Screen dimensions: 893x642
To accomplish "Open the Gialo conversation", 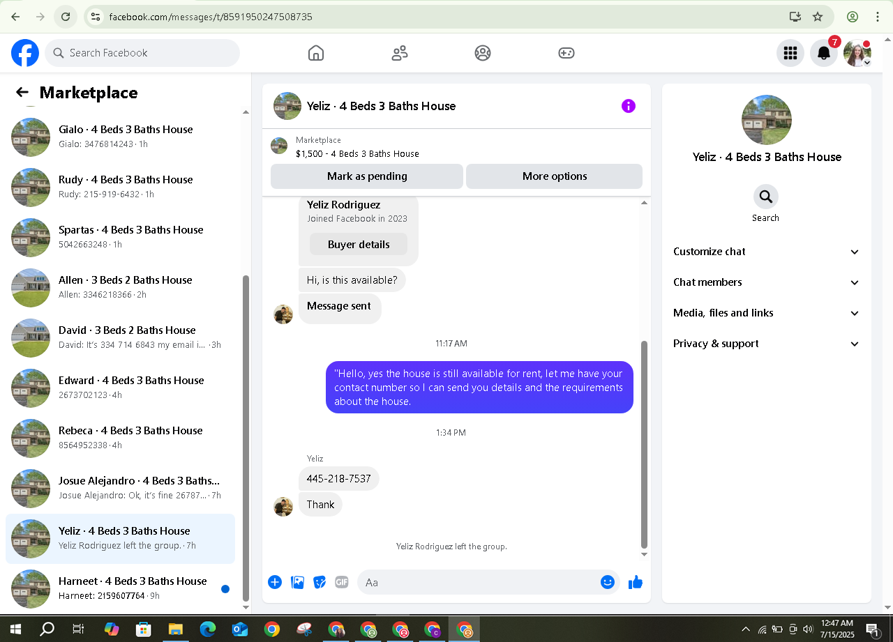I will pyautogui.click(x=120, y=137).
